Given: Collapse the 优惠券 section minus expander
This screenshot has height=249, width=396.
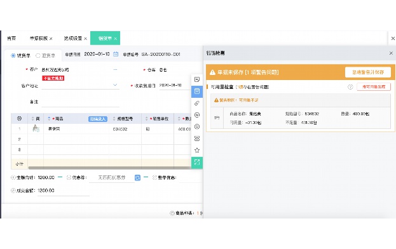Looking at the screenshot, I should 146,177.
